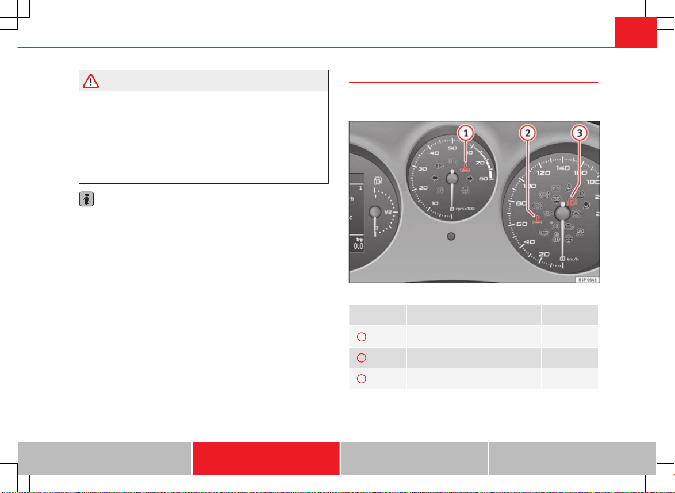
Task: Click the red square page marker at top right
Action: tap(635, 32)
